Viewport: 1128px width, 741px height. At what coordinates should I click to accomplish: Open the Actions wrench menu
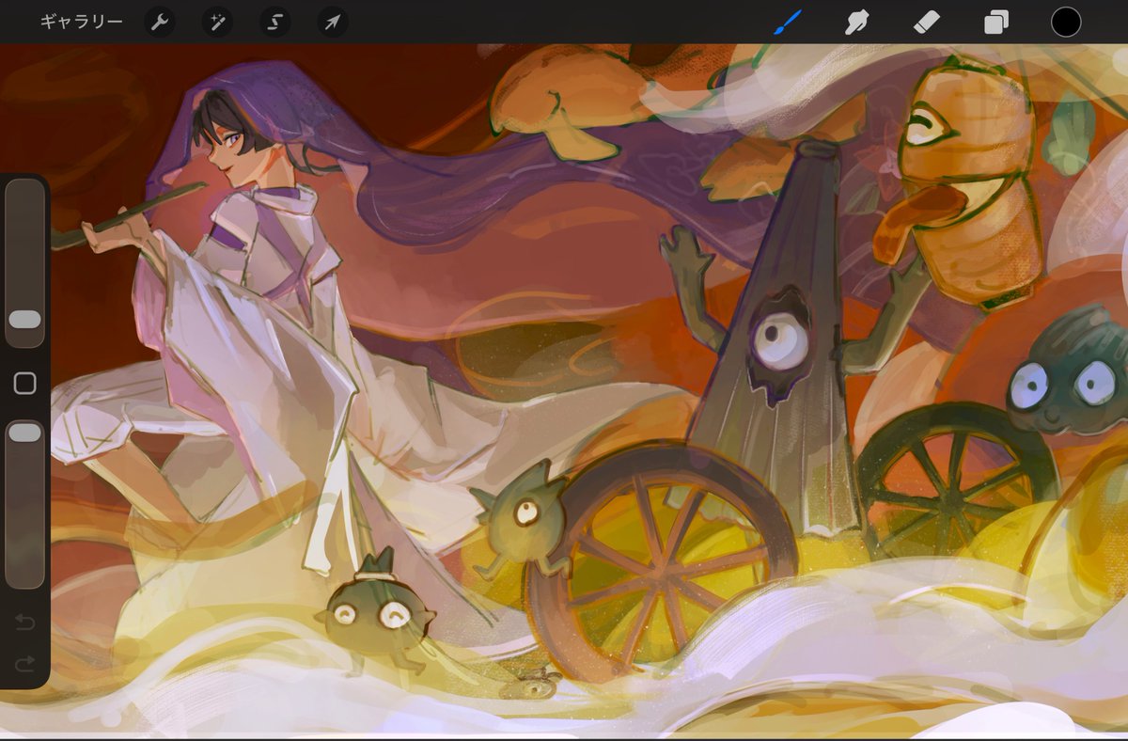[x=161, y=23]
